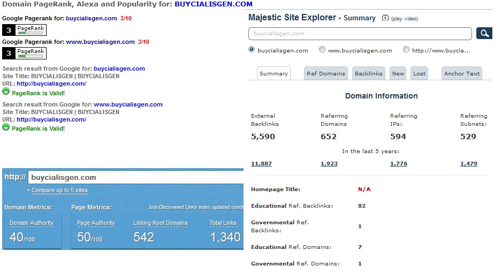Click the Domain Authority label
Screen dimensions: 502x273
(x=32, y=223)
